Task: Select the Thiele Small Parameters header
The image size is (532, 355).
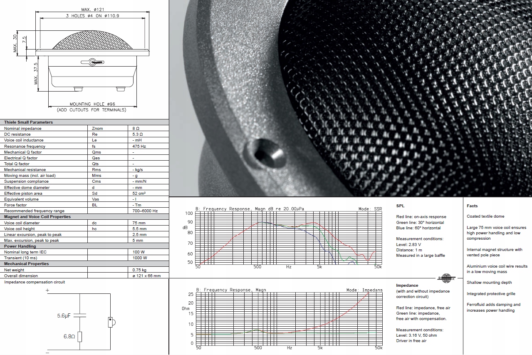Action: point(29,122)
